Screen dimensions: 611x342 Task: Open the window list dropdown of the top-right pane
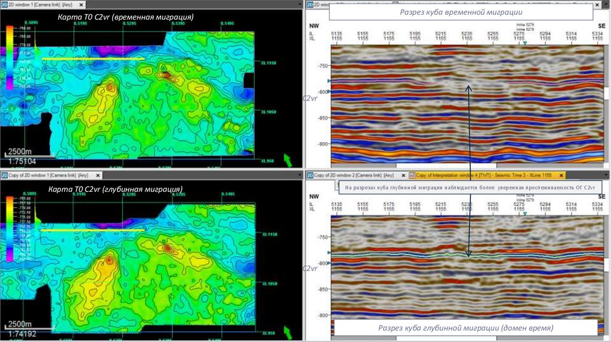point(607,5)
